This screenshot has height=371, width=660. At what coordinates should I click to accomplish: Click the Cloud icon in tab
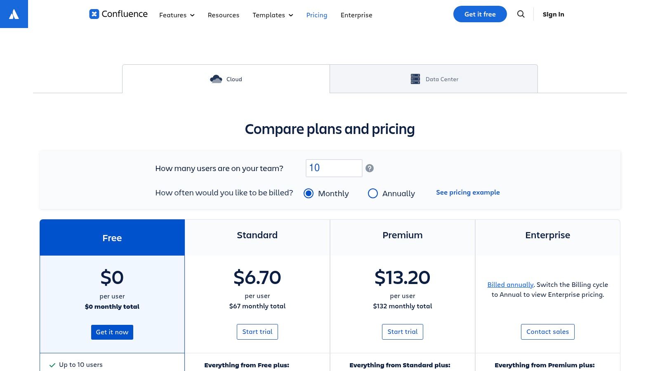click(x=216, y=79)
